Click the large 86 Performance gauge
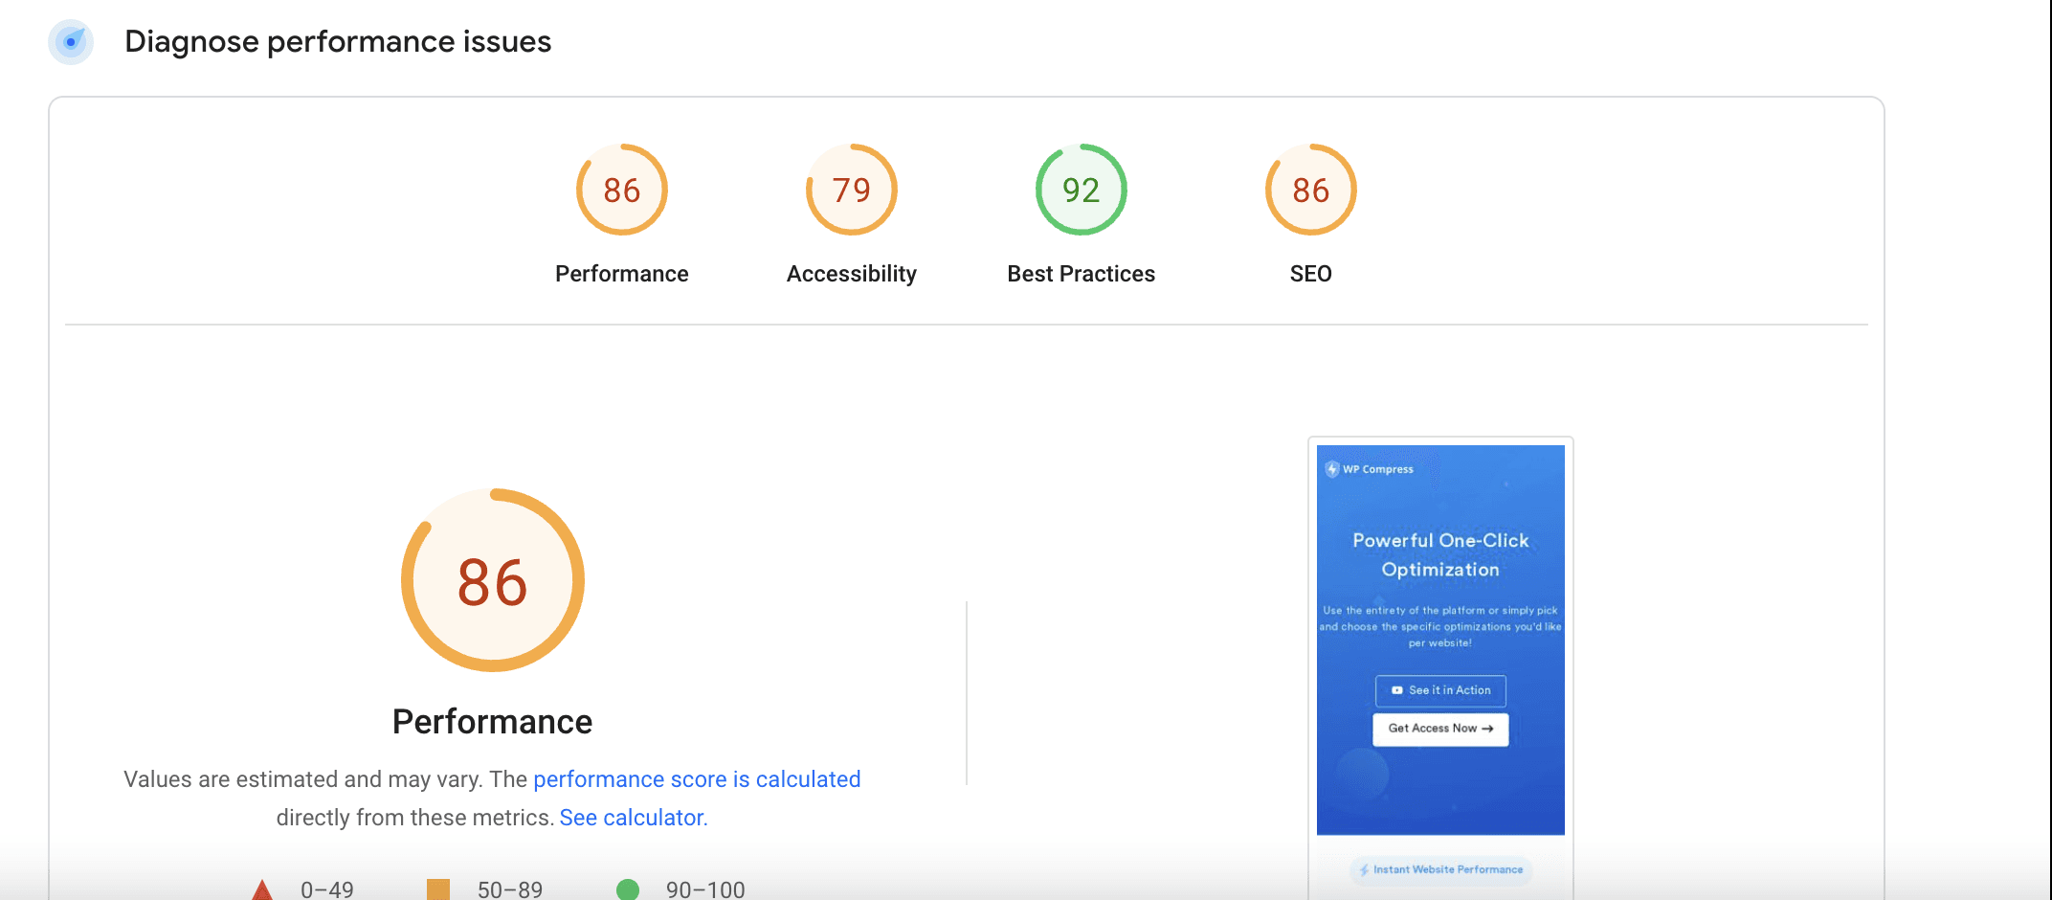This screenshot has width=2052, height=900. 493,580
